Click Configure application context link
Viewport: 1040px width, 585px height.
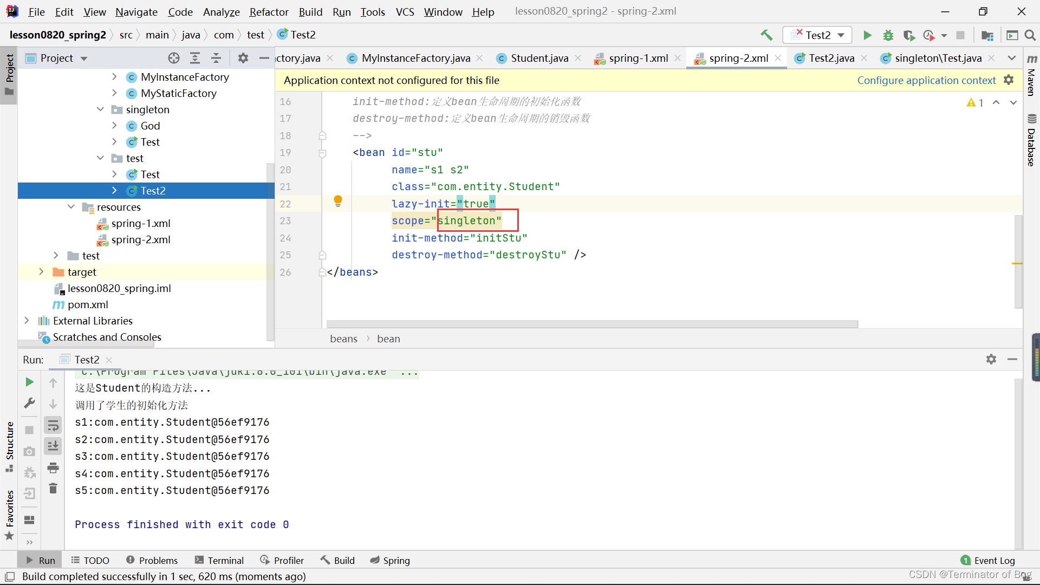tap(926, 80)
